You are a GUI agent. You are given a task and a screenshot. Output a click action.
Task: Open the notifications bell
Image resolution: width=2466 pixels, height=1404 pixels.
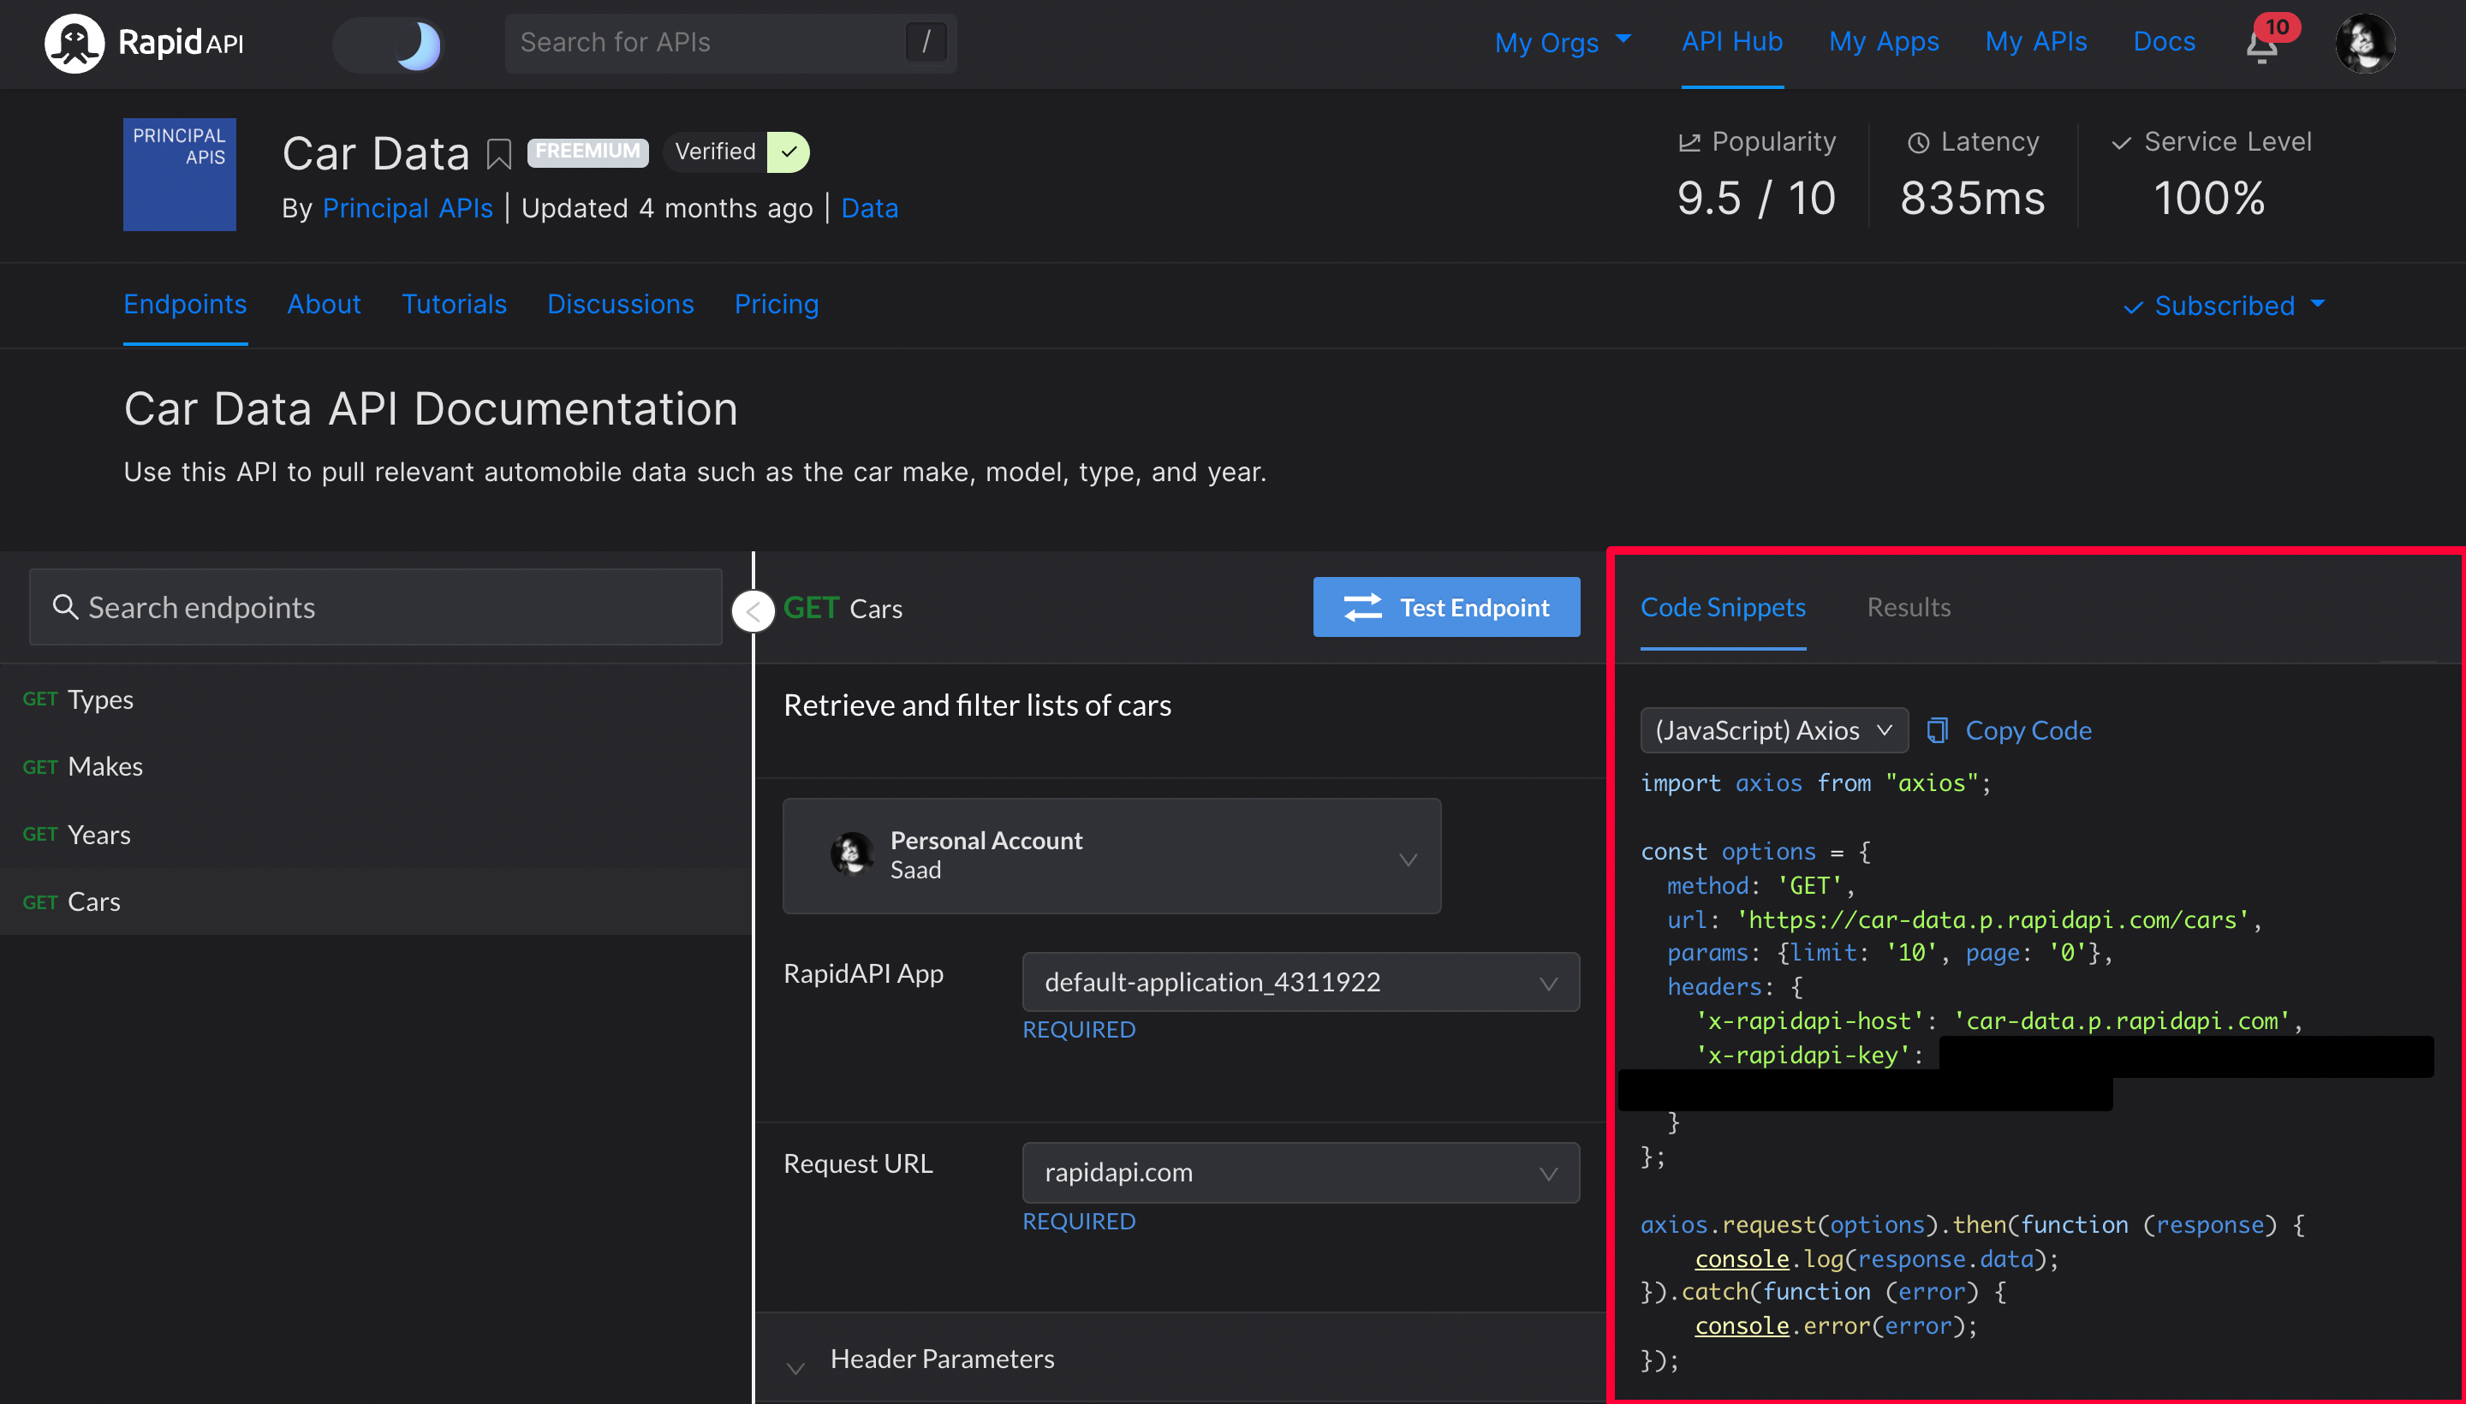2260,45
